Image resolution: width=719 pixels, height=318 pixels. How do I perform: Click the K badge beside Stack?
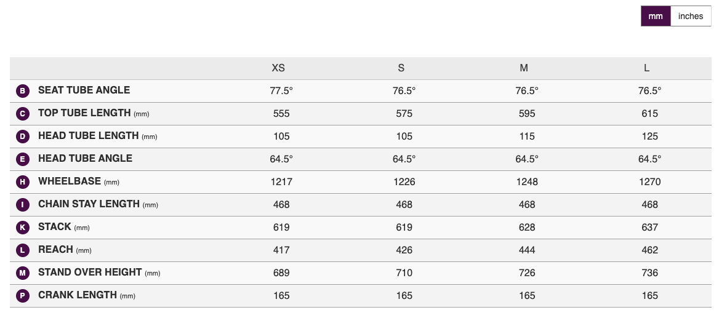point(22,228)
